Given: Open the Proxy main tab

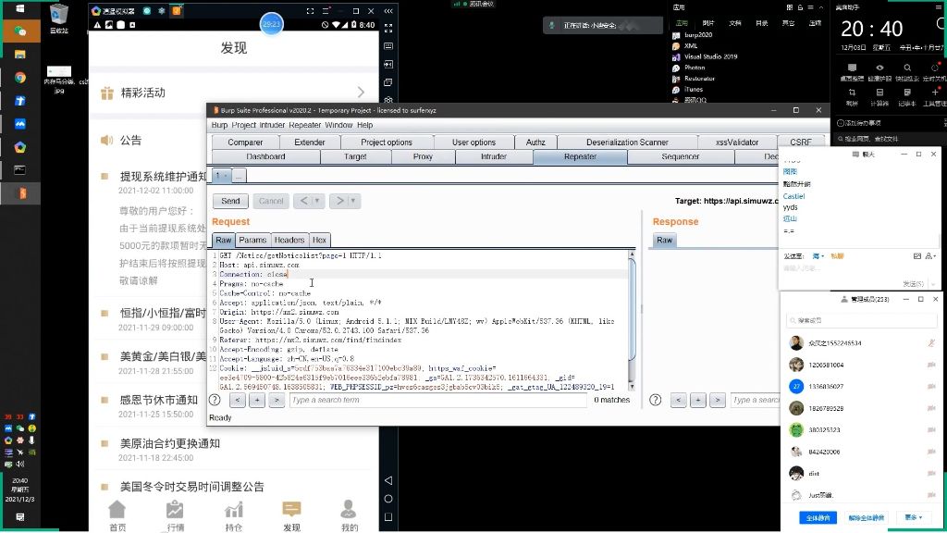Looking at the screenshot, I should (x=423, y=156).
